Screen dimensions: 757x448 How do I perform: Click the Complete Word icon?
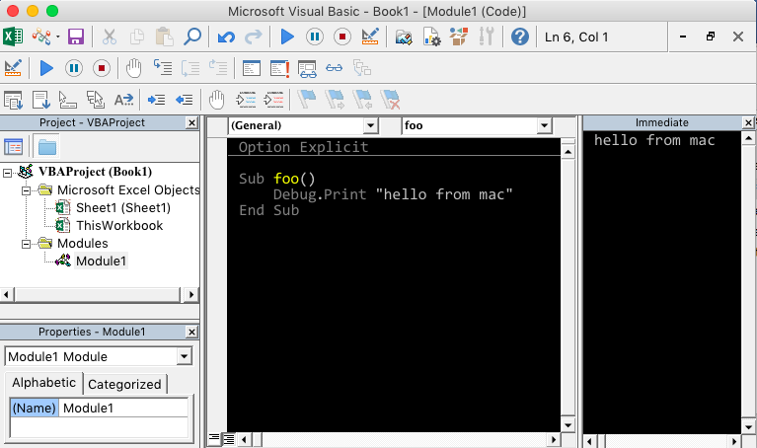click(123, 100)
